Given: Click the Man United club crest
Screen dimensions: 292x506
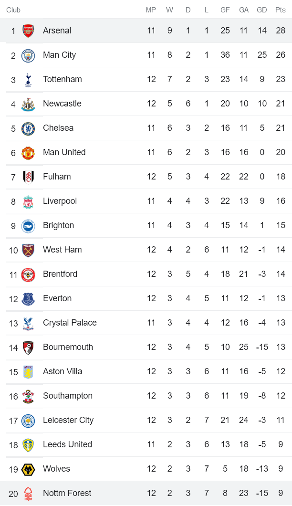Looking at the screenshot, I should pyautogui.click(x=28, y=153).
